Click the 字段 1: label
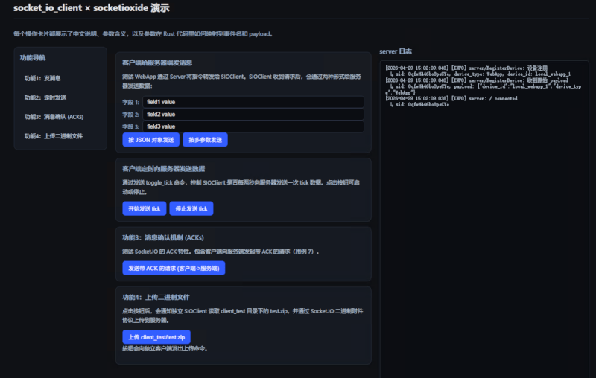Viewport: 596px width, 378px height. 131,102
